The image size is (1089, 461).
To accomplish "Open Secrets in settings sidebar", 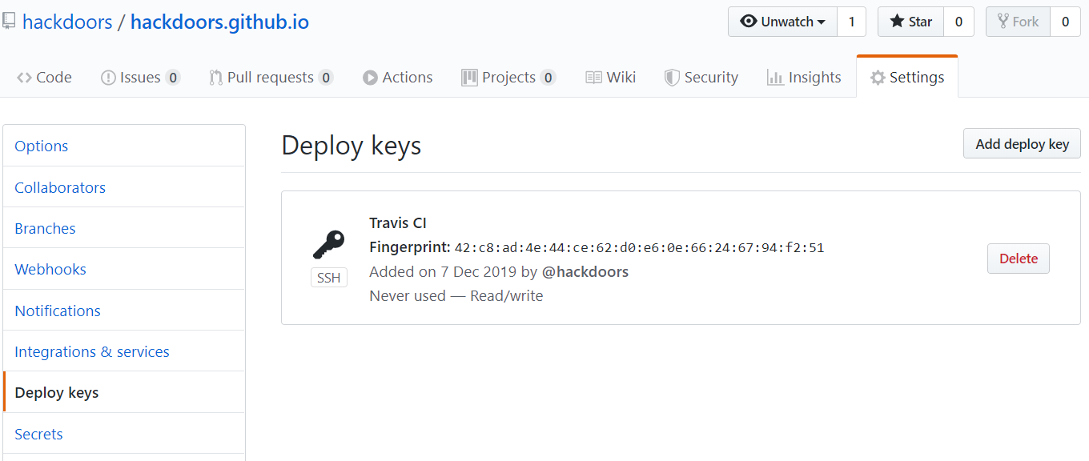I will click(x=38, y=434).
